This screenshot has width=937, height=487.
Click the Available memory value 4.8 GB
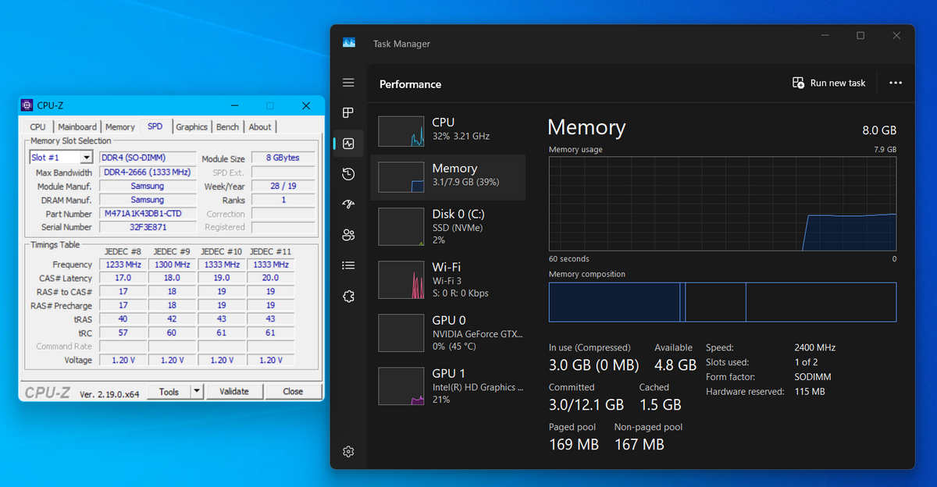(x=675, y=365)
